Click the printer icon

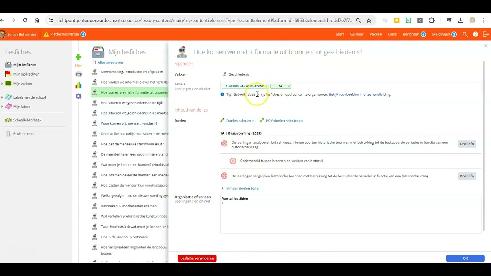[x=79, y=74]
